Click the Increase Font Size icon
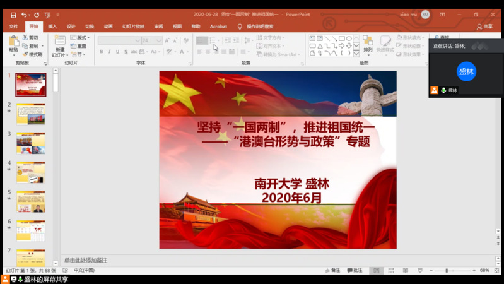The width and height of the screenshot is (504, 284). pos(167,40)
